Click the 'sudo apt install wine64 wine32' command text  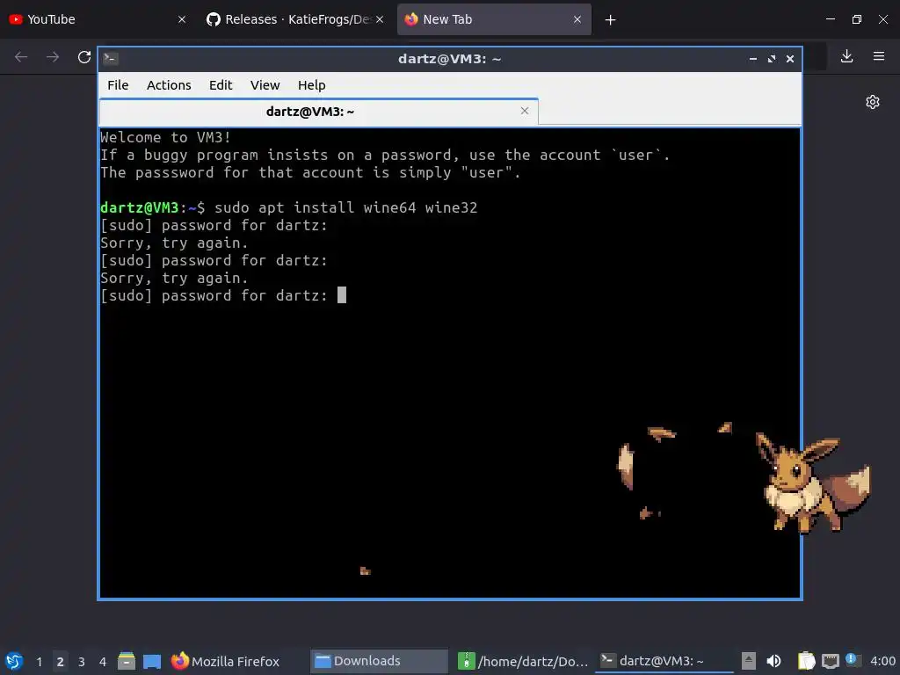pos(345,207)
